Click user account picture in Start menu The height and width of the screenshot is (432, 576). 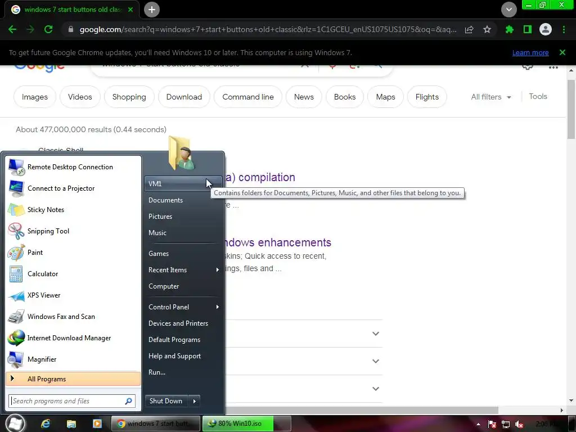pyautogui.click(x=181, y=153)
